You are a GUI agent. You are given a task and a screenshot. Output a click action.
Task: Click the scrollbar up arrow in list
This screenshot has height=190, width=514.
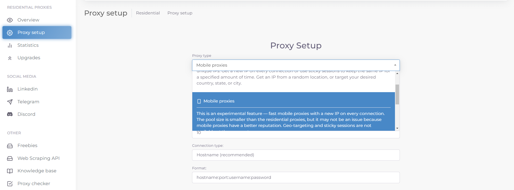[x=397, y=73]
